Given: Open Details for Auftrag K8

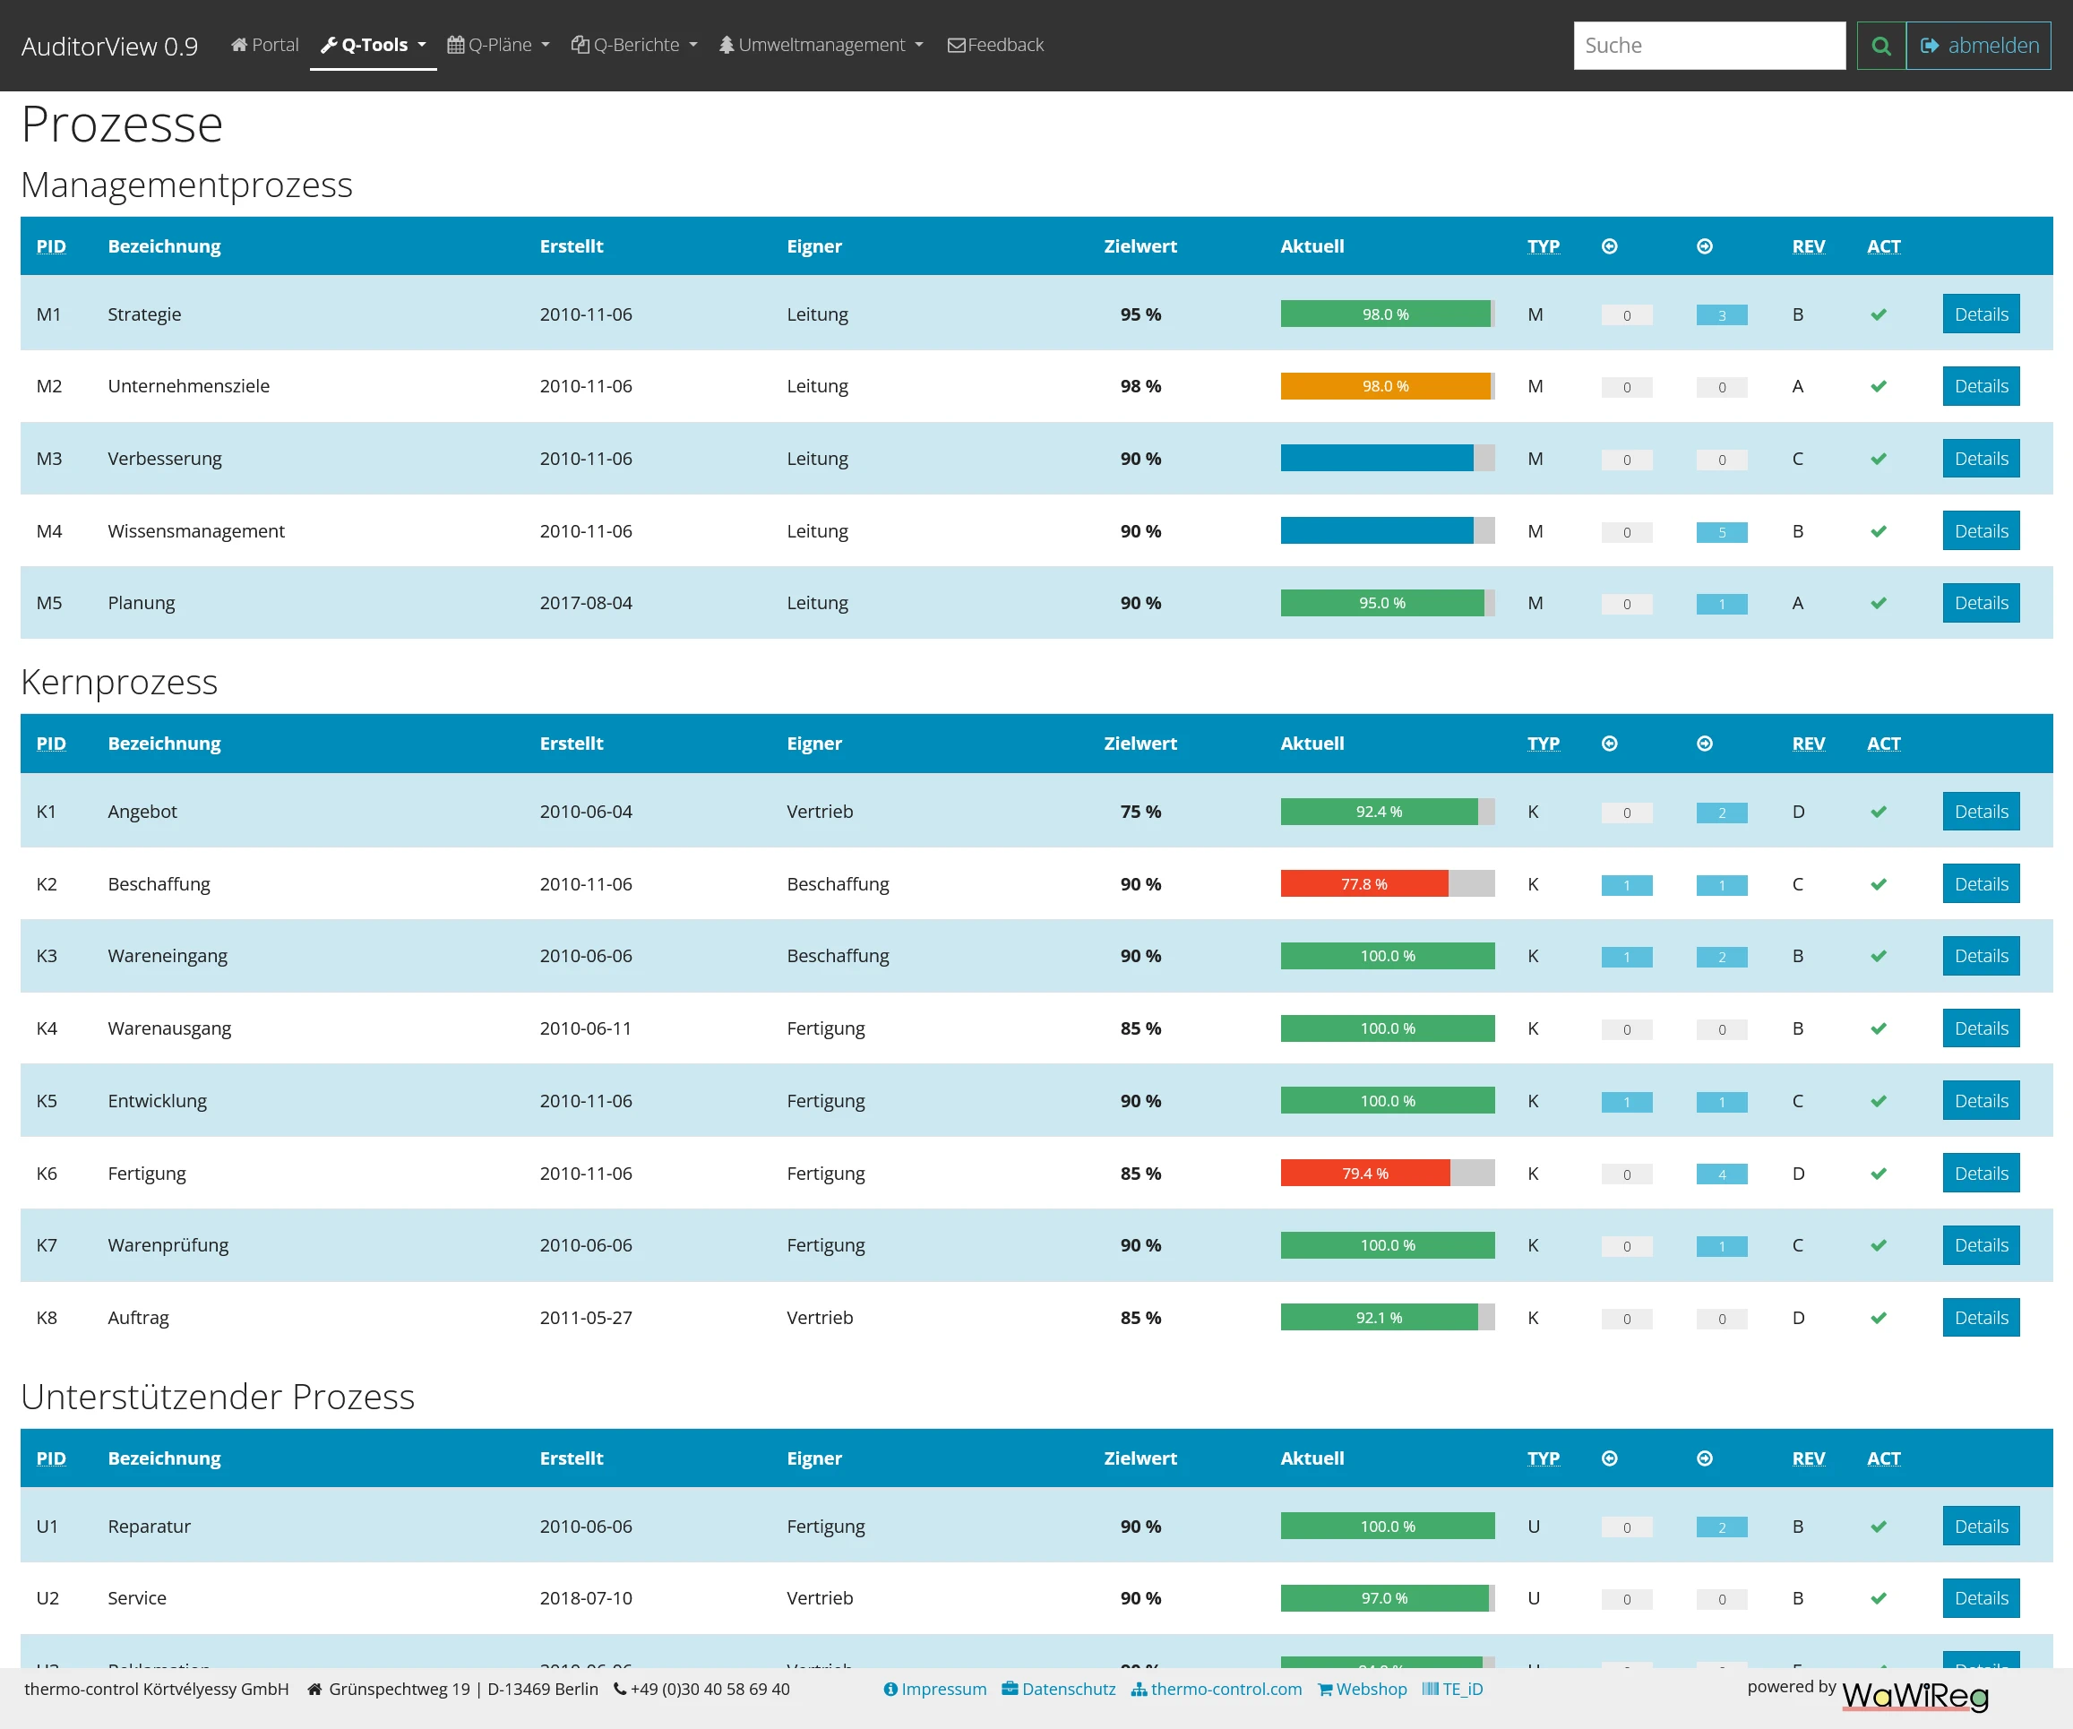Looking at the screenshot, I should (x=1980, y=1318).
